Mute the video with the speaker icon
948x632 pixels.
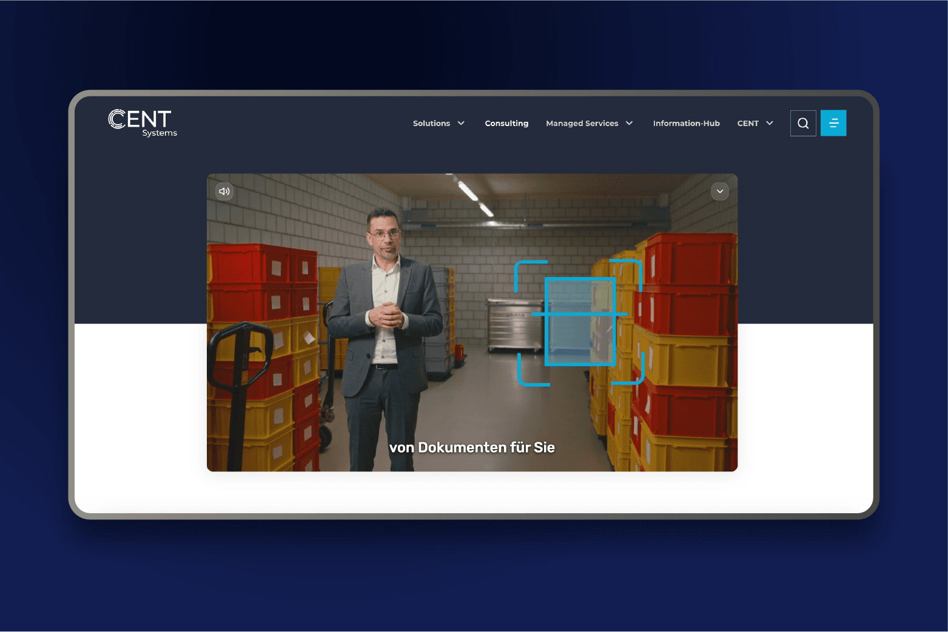click(x=224, y=191)
